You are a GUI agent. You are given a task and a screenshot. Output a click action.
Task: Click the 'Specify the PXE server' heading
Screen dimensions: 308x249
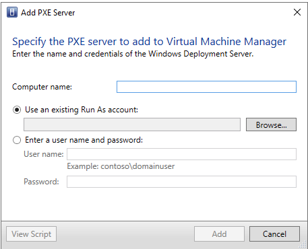(149, 42)
